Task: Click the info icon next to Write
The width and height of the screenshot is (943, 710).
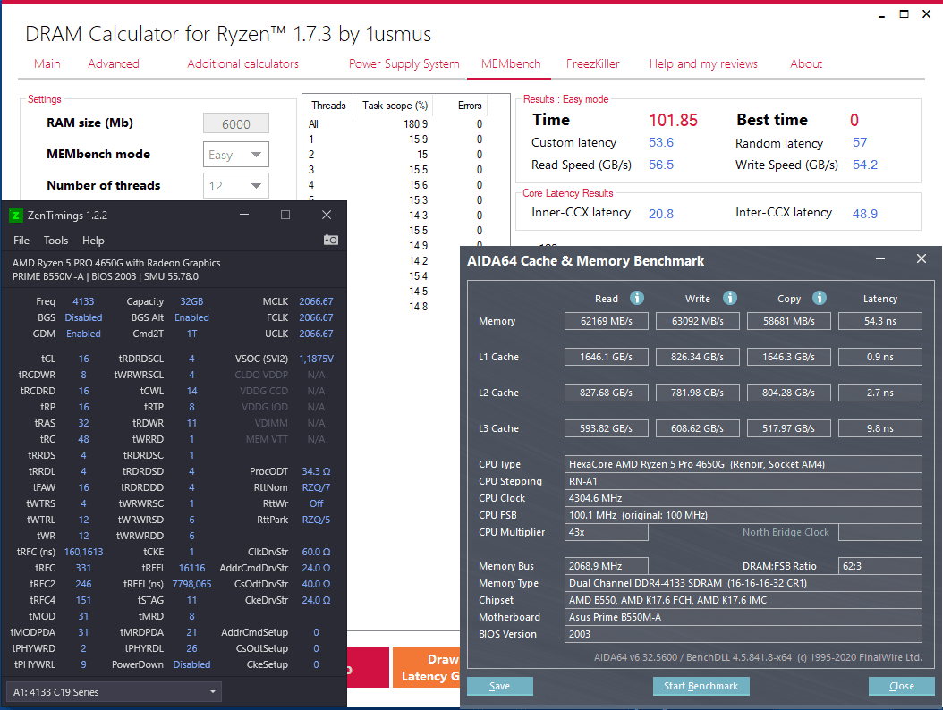Action: (x=730, y=298)
